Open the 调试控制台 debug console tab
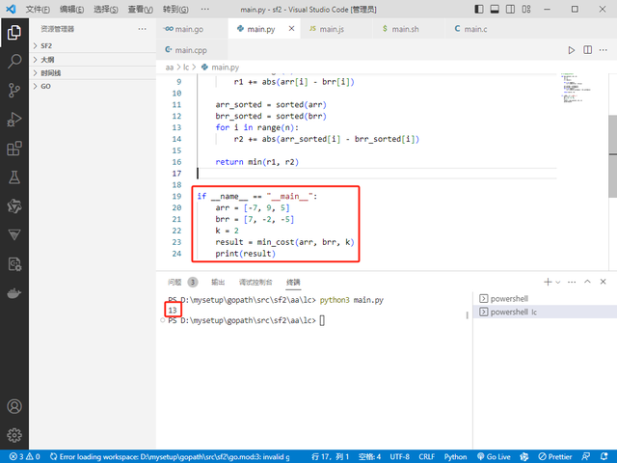 coord(255,282)
